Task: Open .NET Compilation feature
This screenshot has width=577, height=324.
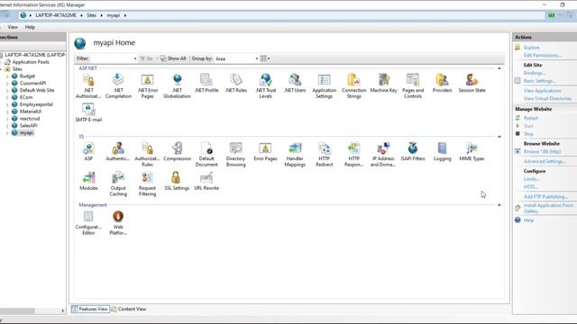Action: (x=118, y=85)
